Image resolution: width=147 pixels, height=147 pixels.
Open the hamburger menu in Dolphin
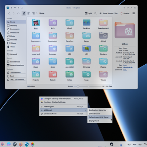[134, 13]
